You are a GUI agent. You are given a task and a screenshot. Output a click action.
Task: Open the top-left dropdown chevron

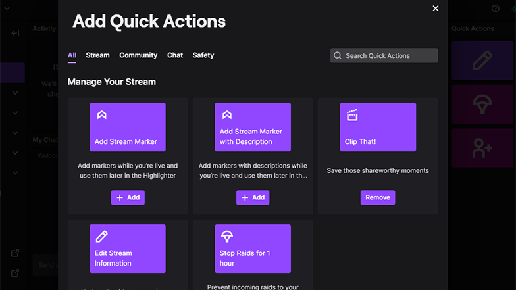point(7,8)
